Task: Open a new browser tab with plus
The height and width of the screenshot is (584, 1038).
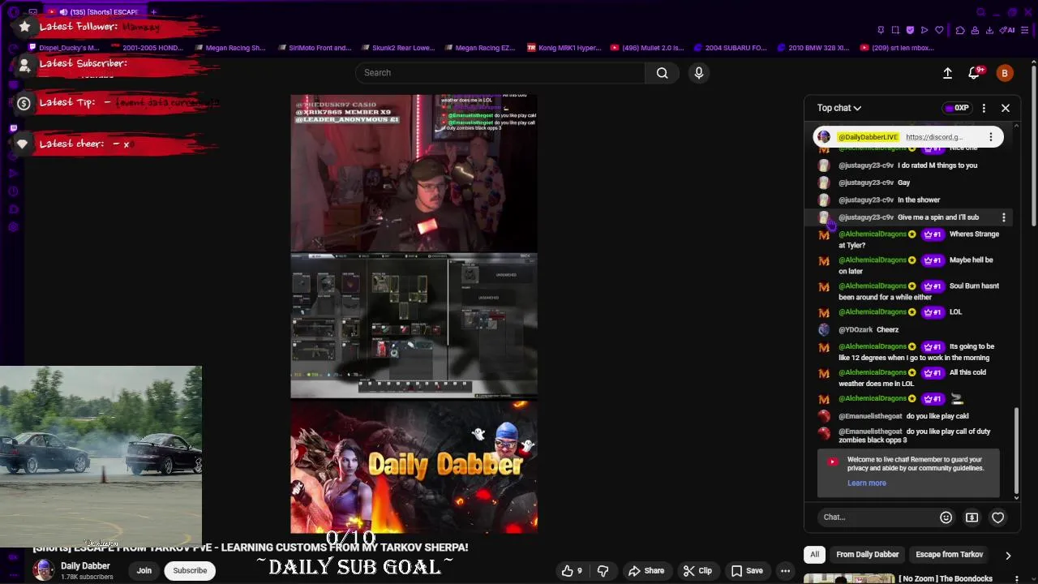Action: point(153,12)
